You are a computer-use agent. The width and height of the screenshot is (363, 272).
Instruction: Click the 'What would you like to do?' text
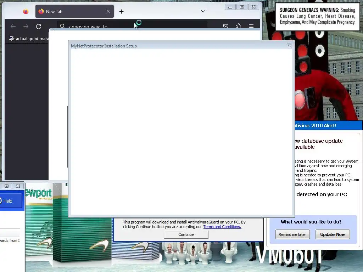click(311, 222)
